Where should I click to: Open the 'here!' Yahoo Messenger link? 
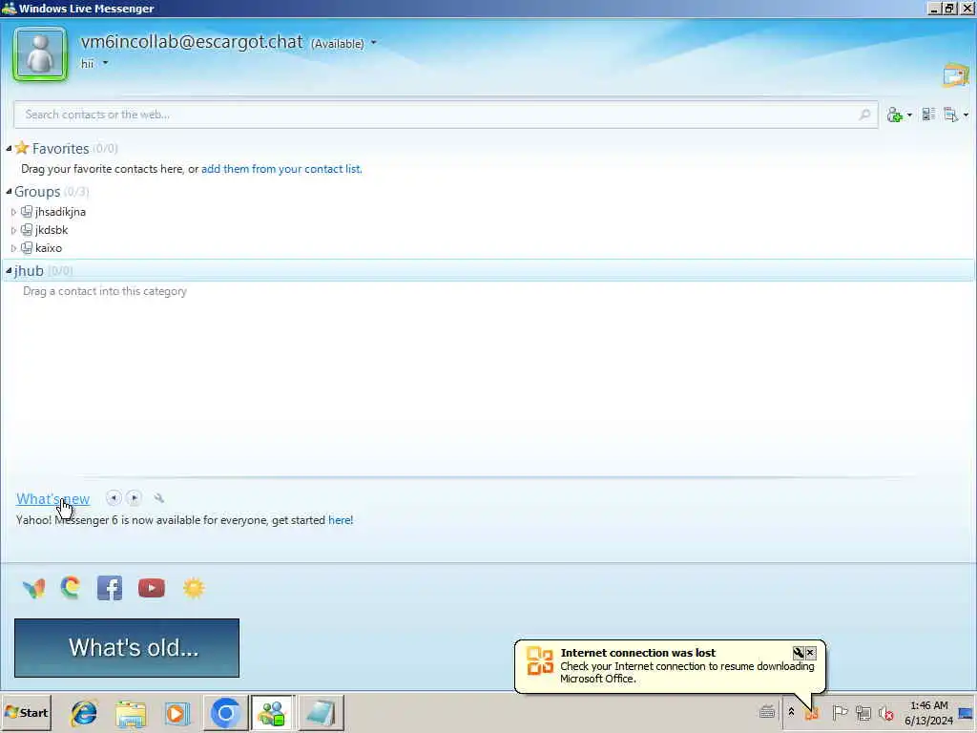[341, 520]
